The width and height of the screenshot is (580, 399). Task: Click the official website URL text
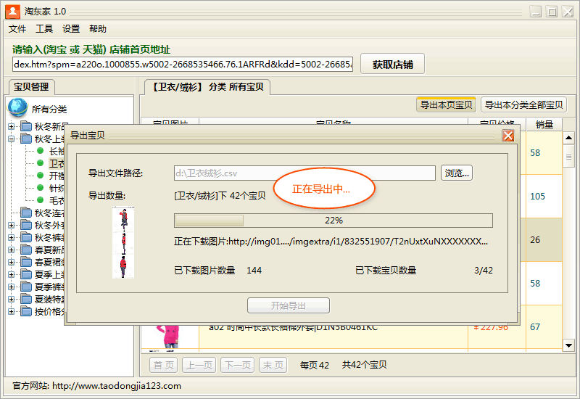(x=117, y=386)
